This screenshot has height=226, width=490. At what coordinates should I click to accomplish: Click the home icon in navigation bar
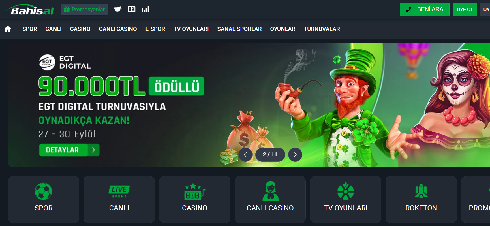8,29
